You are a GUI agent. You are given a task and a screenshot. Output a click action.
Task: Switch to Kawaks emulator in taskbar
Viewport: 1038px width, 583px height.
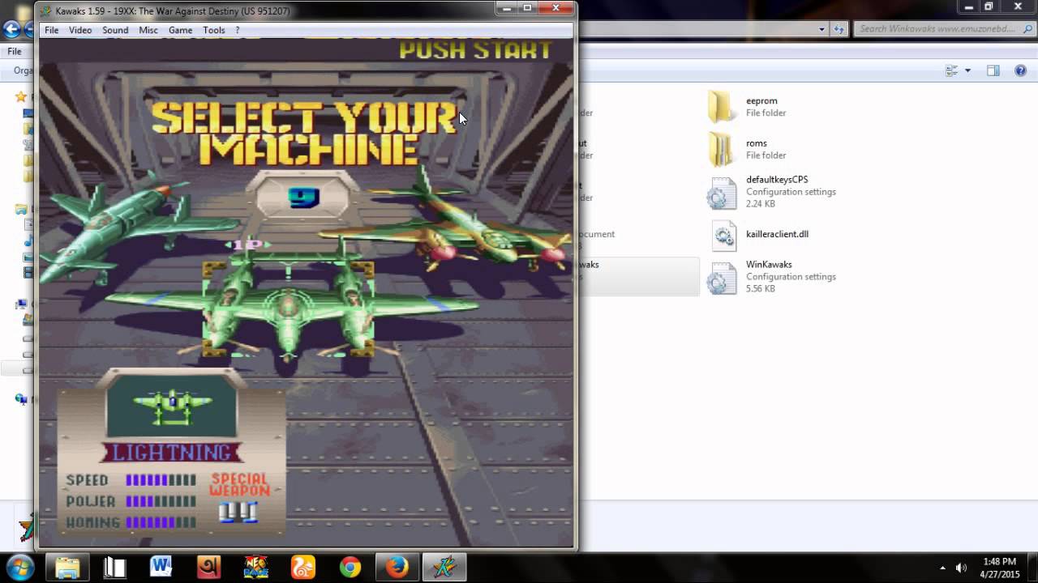(x=444, y=567)
